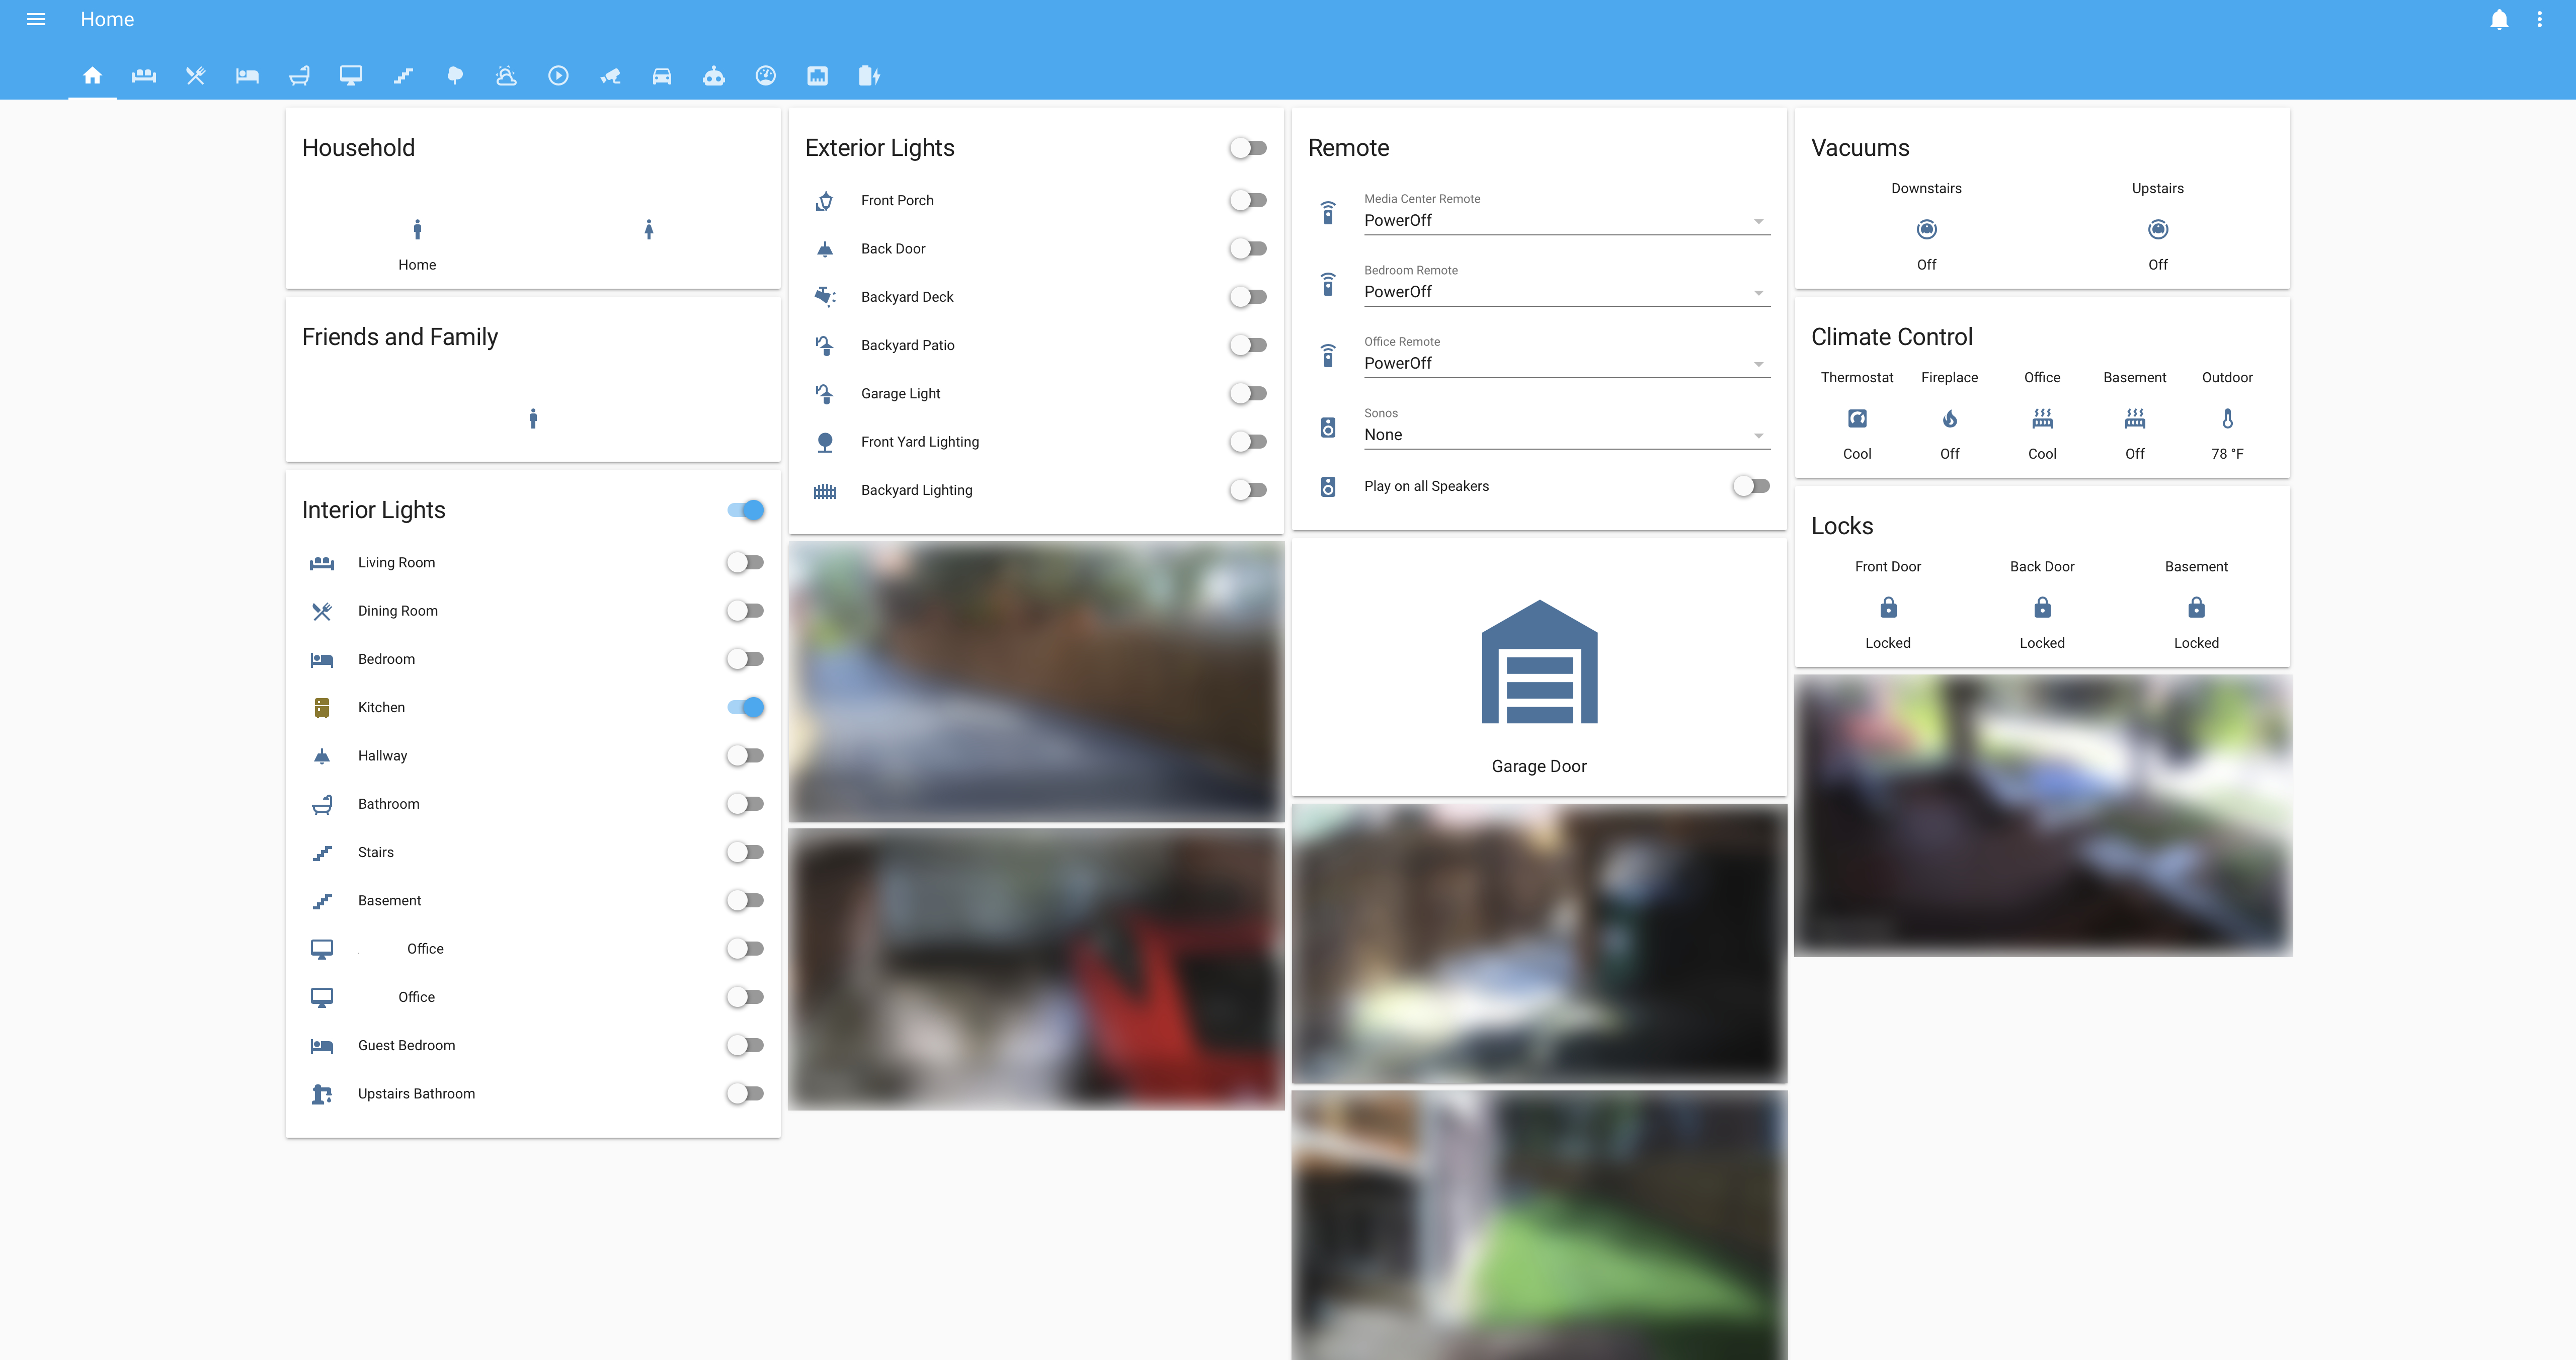Open the three-dot overflow menu

2539,20
